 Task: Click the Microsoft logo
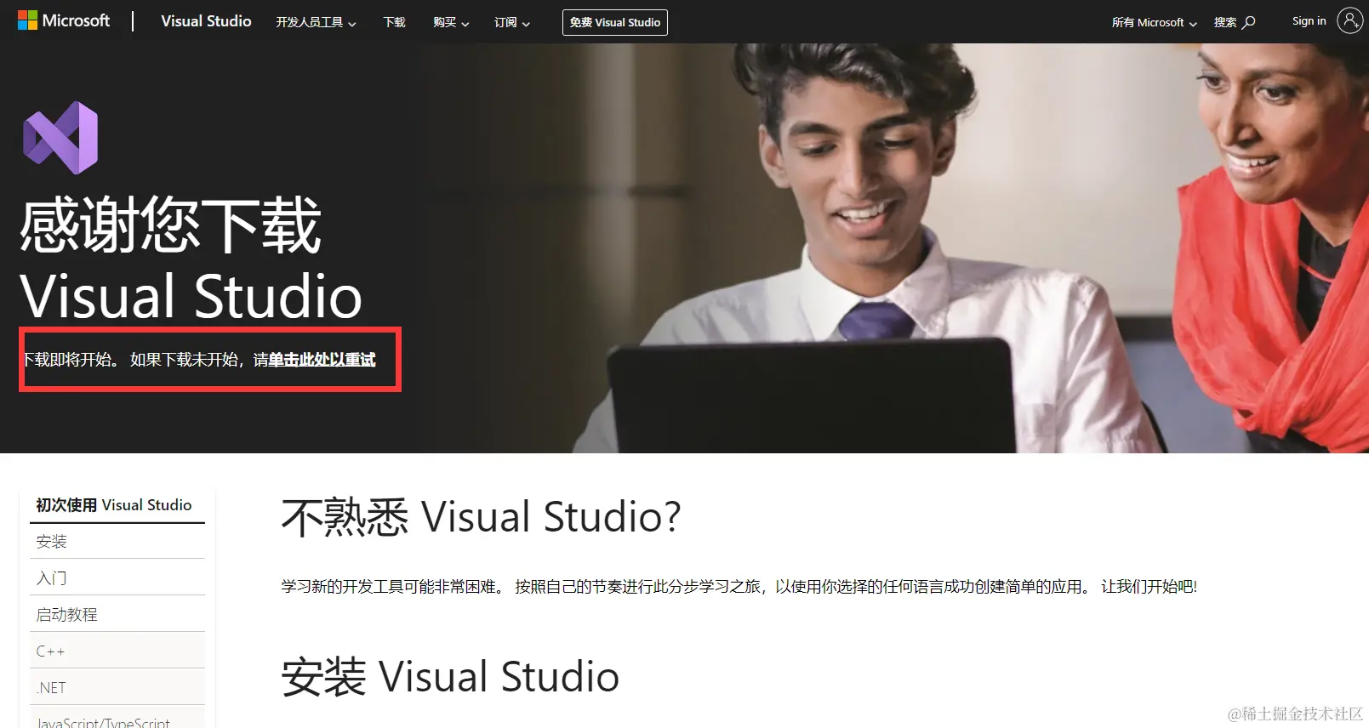point(64,20)
